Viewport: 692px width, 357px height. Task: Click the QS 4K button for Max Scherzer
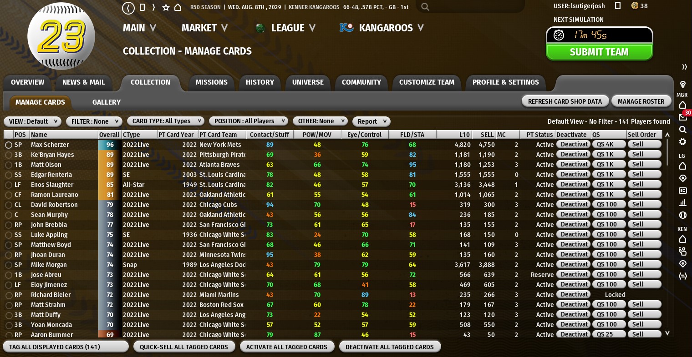click(608, 145)
